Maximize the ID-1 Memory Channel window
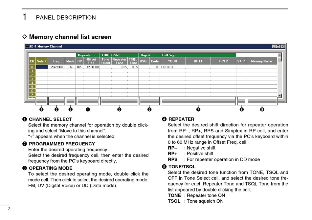This screenshot has height=220, width=312. tap(278, 46)
